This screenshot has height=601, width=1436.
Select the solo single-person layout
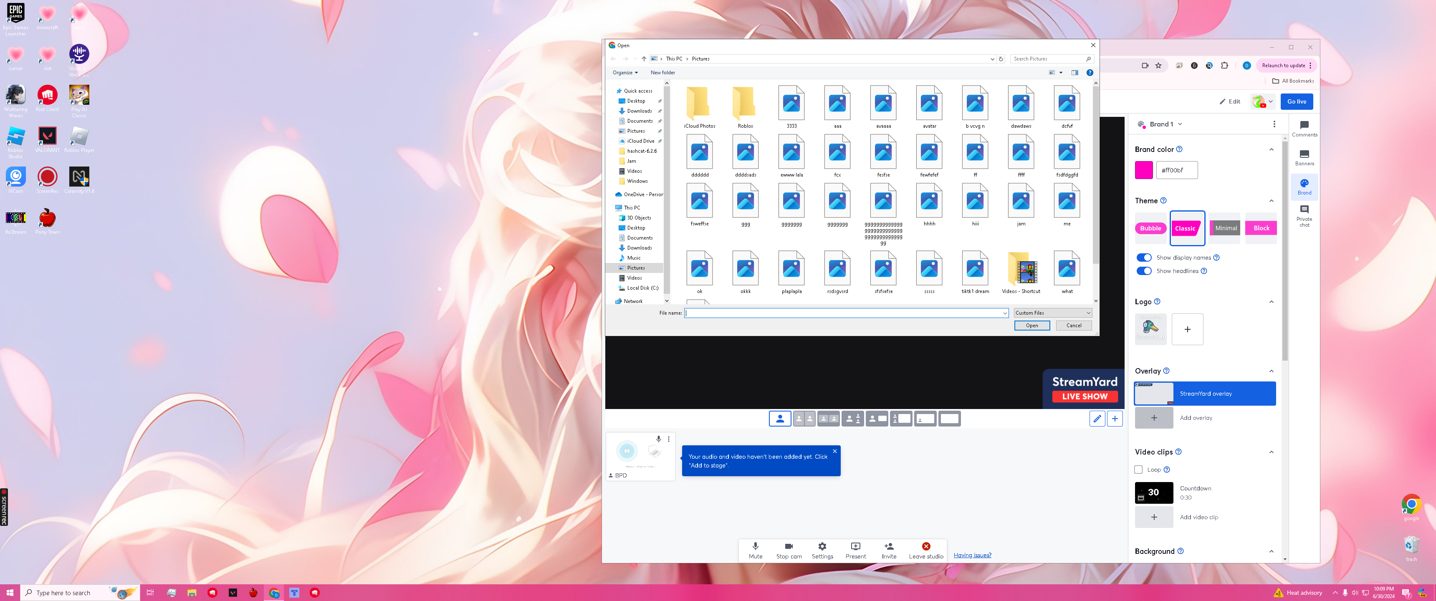(x=780, y=419)
